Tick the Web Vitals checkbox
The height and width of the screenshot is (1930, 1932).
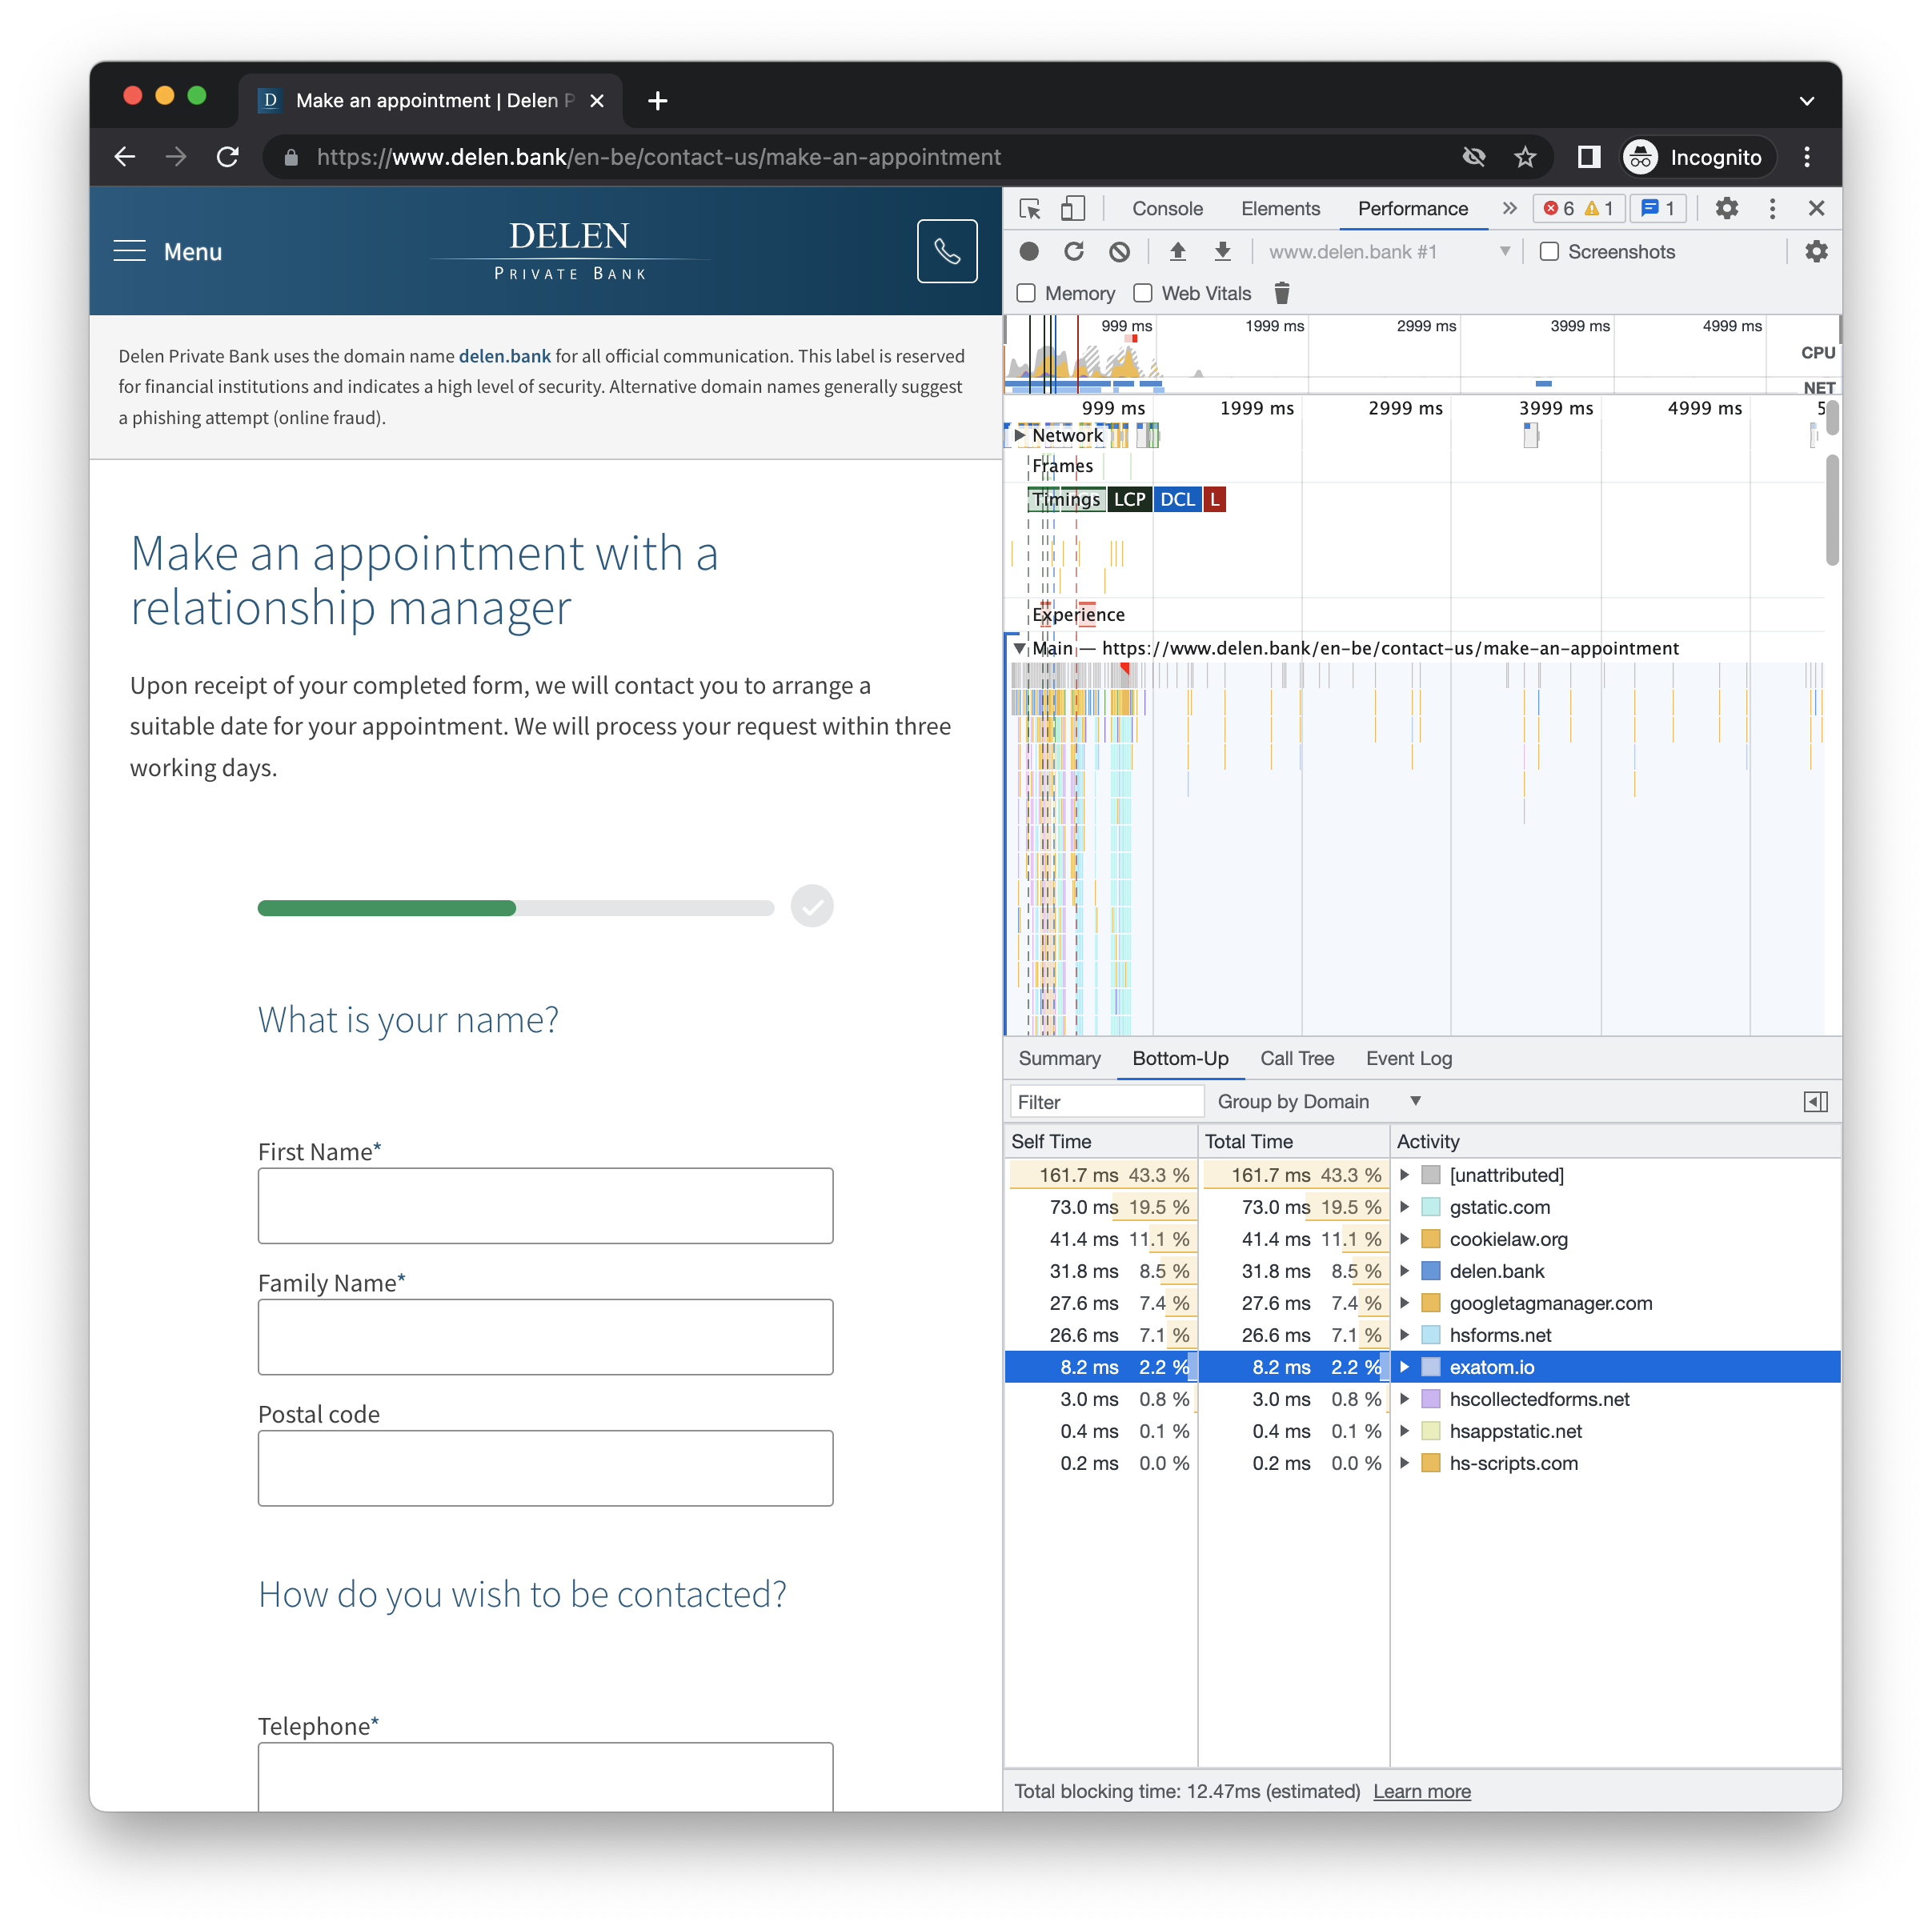[x=1143, y=293]
